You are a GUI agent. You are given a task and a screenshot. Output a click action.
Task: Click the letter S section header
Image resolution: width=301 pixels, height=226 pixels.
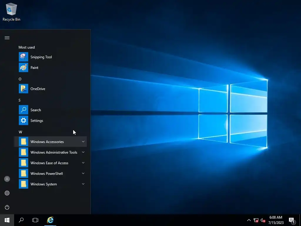pos(19,100)
